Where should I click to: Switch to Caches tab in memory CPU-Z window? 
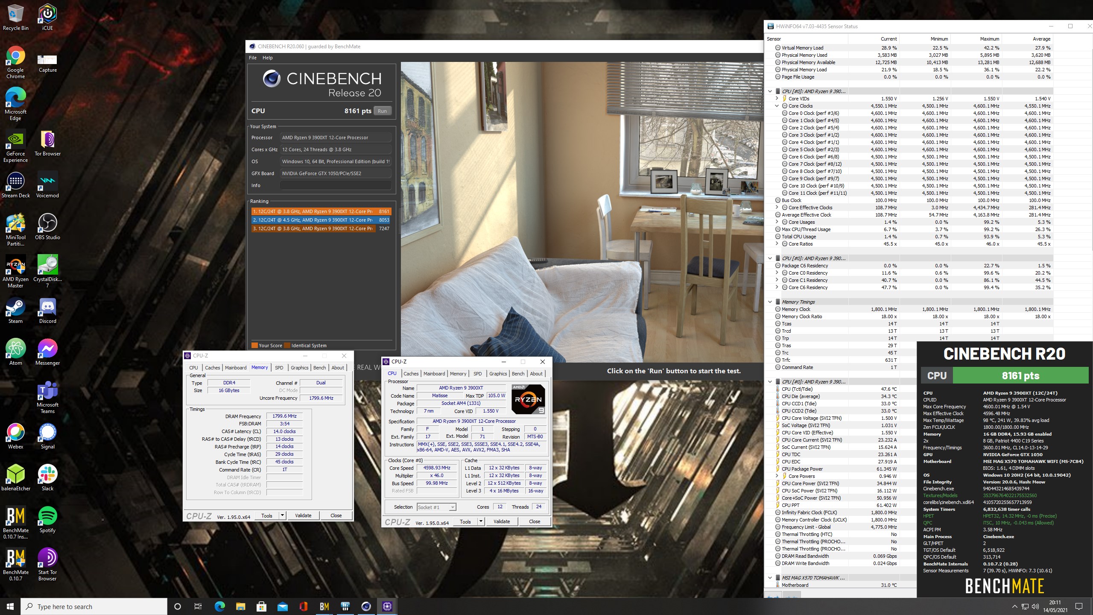pyautogui.click(x=212, y=368)
